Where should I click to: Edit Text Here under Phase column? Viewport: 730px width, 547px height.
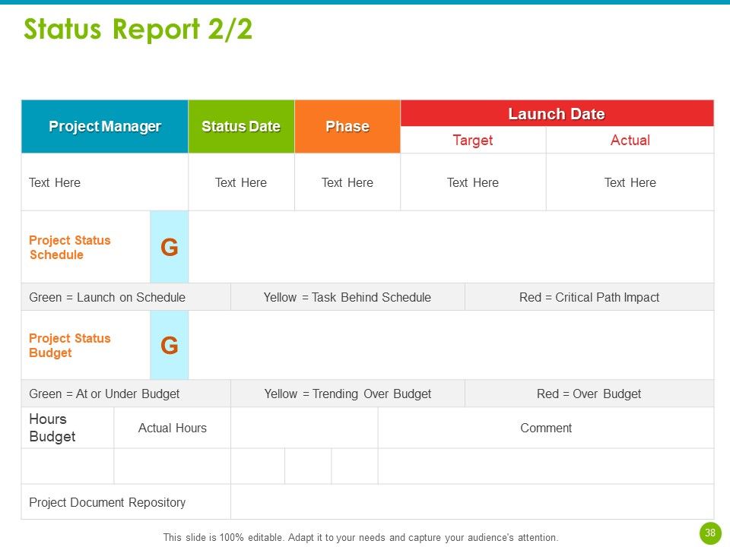(x=348, y=182)
